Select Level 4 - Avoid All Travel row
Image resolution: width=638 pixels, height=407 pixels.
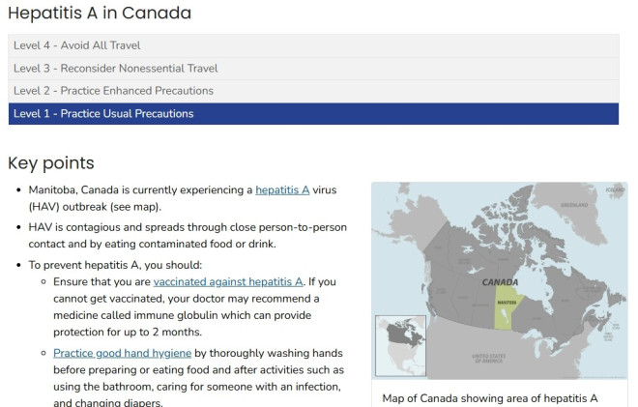314,45
